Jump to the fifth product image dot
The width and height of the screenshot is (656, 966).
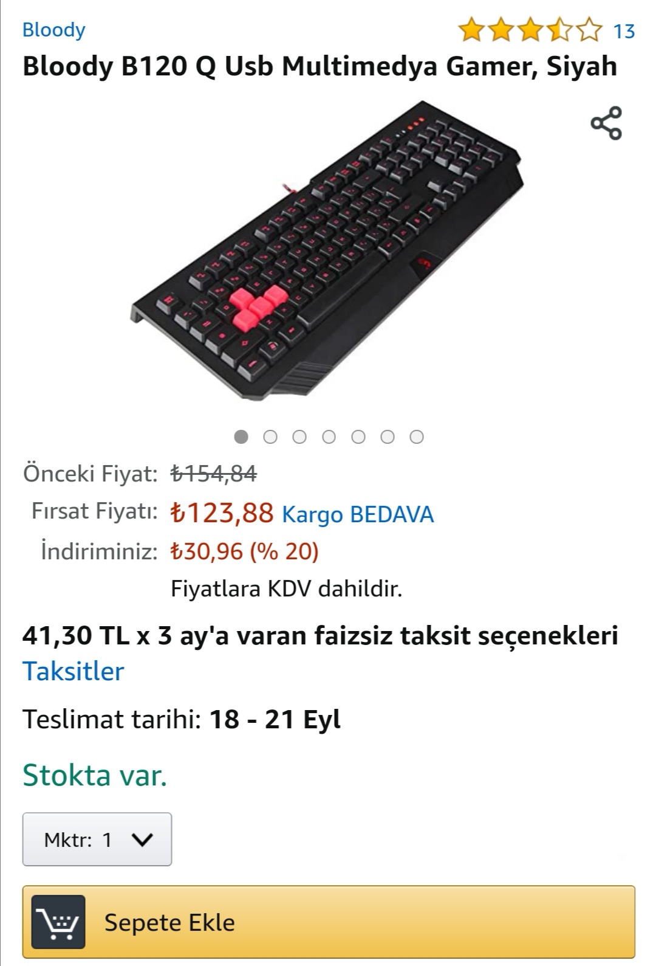(358, 436)
